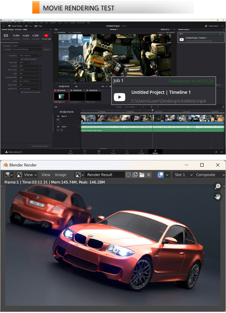226x313 pixels.
Task: Select the Custom Export preset icon
Action: click(x=6, y=36)
